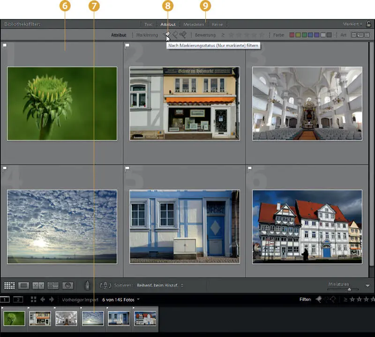Screen dimensions: 375x337
Task: Filter by the light gray custom label swatch
Action: (x=323, y=35)
